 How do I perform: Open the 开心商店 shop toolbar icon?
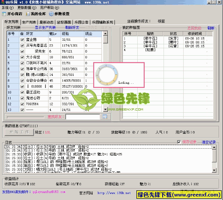pyautogui.click(x=4, y=14)
